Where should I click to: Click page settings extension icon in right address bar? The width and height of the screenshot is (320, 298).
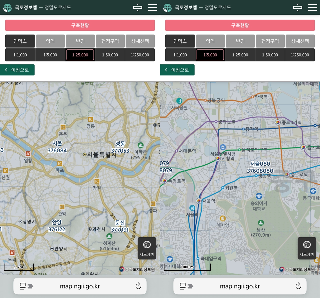click(186, 286)
